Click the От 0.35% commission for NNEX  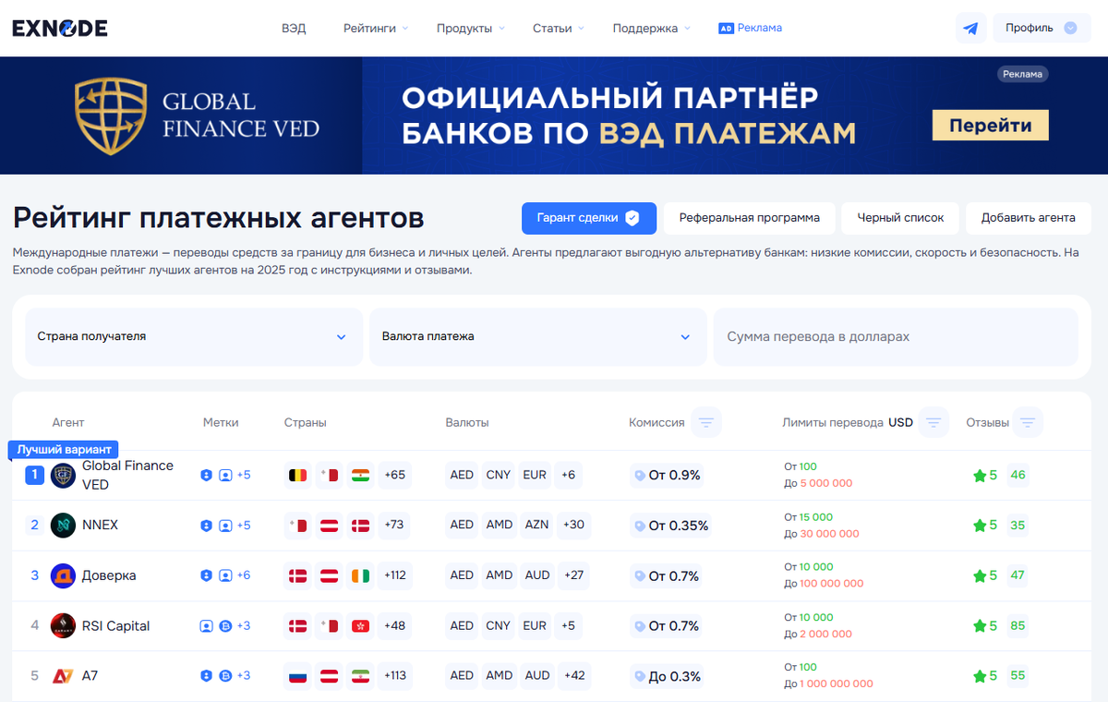pos(669,526)
